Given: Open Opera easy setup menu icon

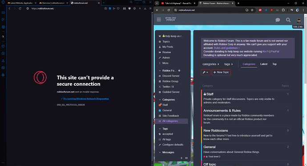Looking at the screenshot, I should [150, 8].
